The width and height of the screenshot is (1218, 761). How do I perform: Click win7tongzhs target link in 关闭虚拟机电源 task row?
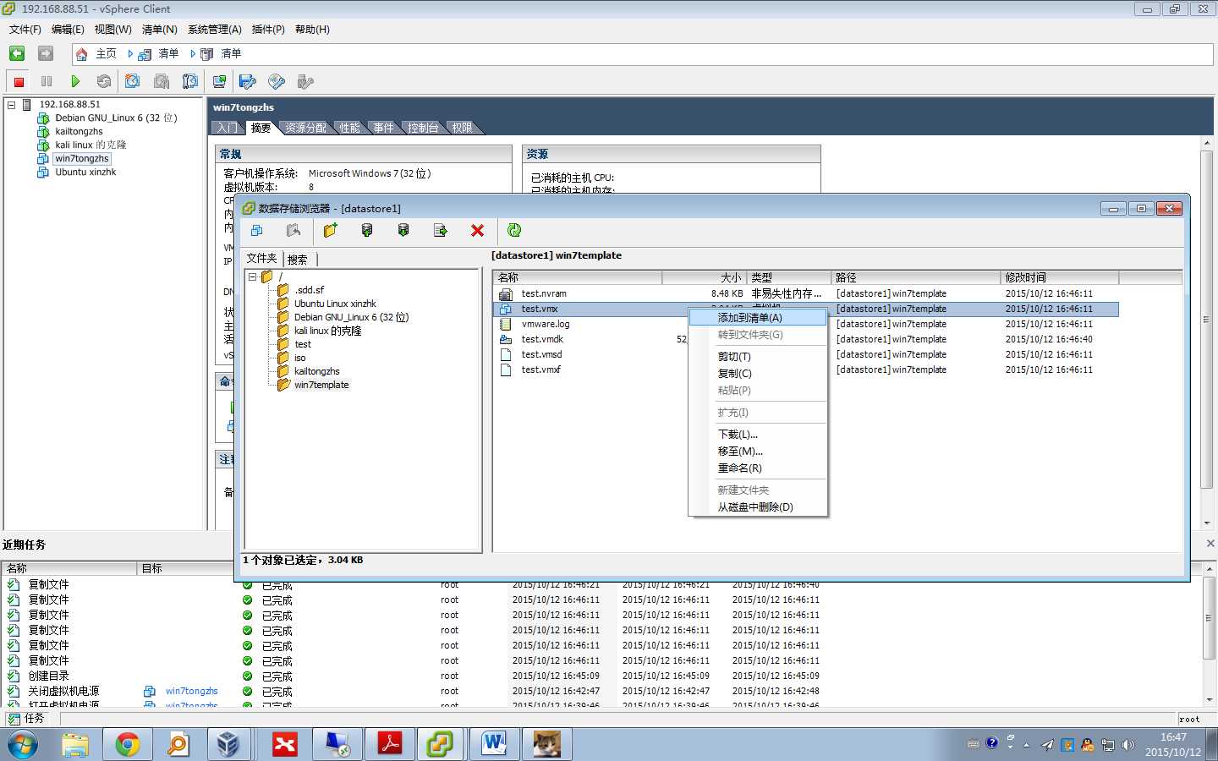click(192, 692)
